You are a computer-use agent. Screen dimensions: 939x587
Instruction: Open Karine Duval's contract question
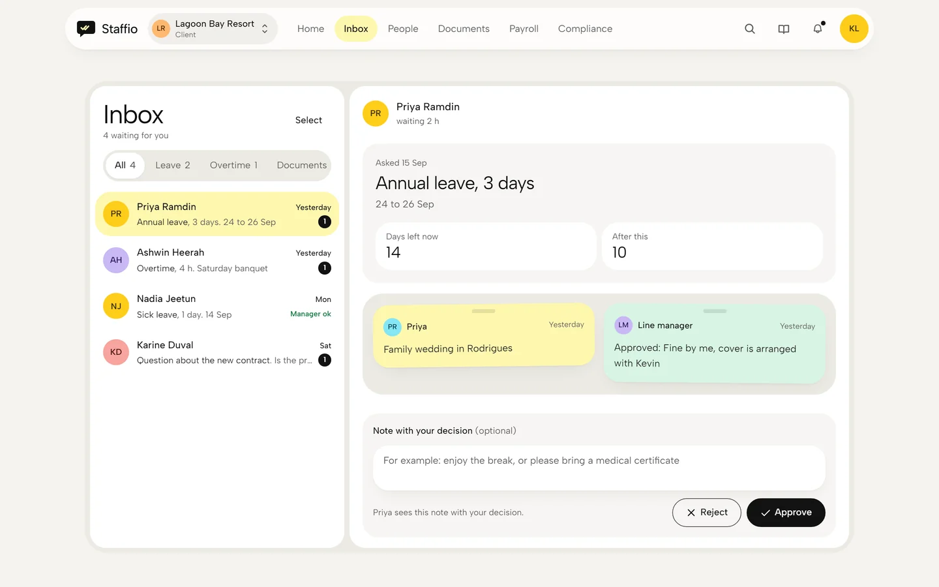(x=217, y=352)
